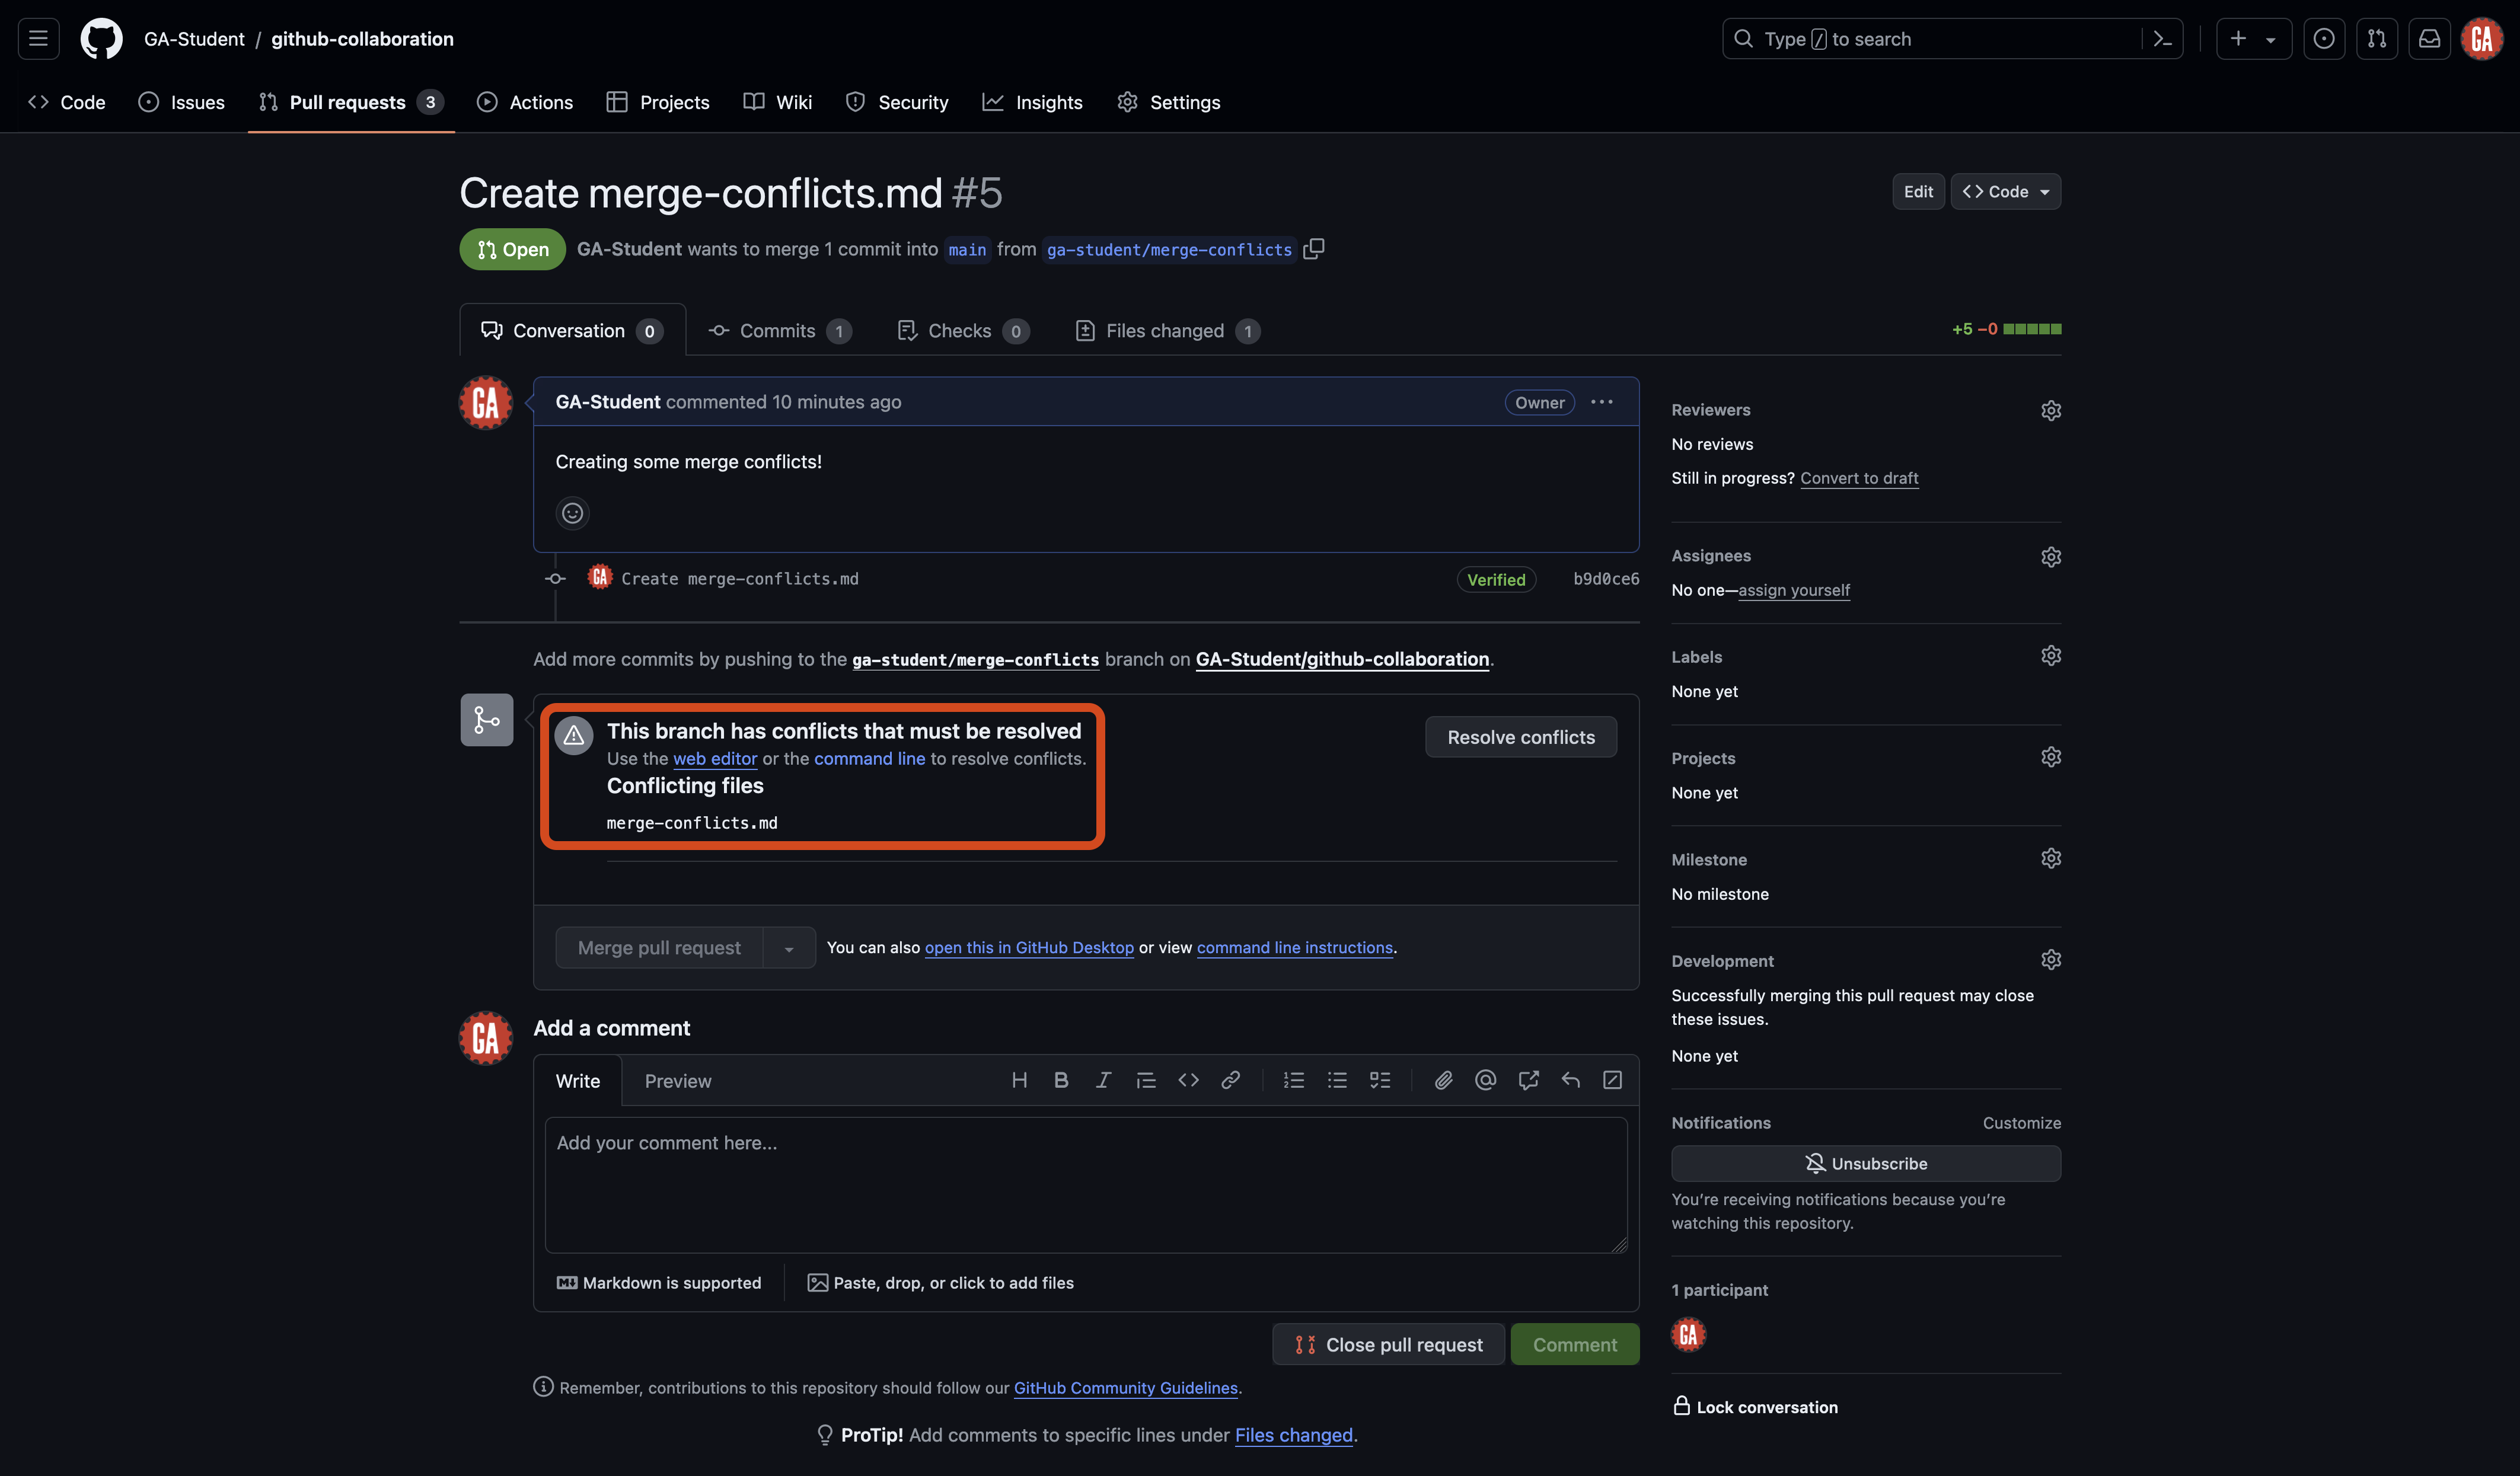Unsubscribe from notifications for this repository
Screen dimensions: 2520x1476
[1865, 1163]
